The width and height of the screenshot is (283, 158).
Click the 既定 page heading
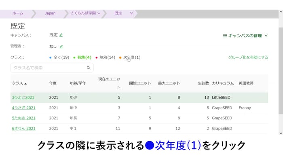pos(17,26)
